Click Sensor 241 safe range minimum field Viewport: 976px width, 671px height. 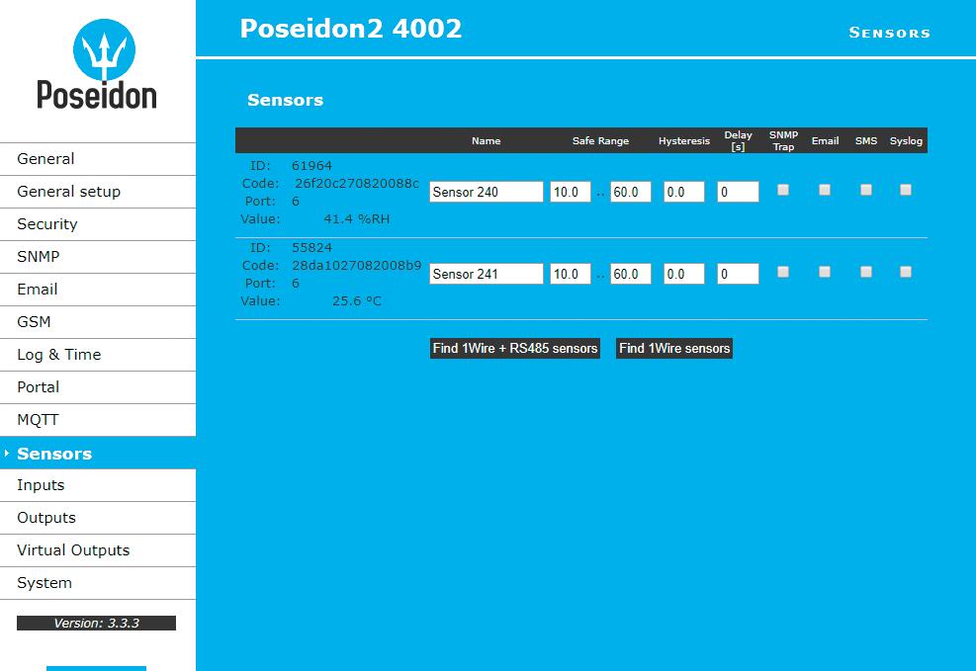571,274
